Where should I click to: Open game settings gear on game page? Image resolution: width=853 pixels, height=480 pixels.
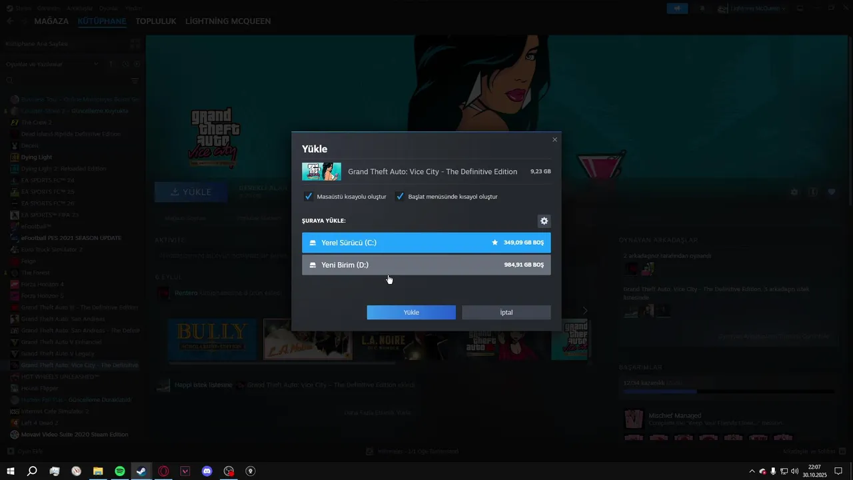point(794,192)
